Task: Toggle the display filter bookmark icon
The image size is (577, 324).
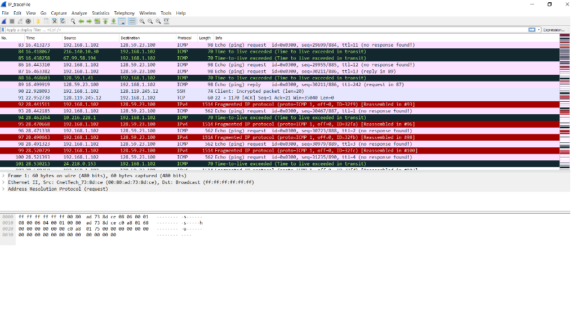Action: click(3, 29)
